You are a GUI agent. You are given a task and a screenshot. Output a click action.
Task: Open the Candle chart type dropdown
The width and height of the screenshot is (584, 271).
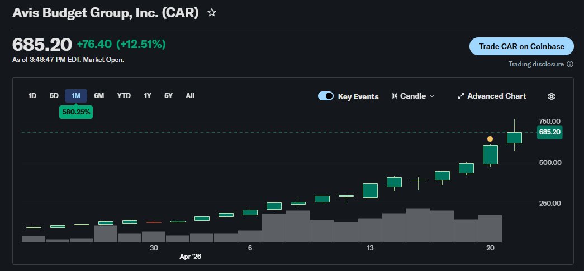click(412, 96)
